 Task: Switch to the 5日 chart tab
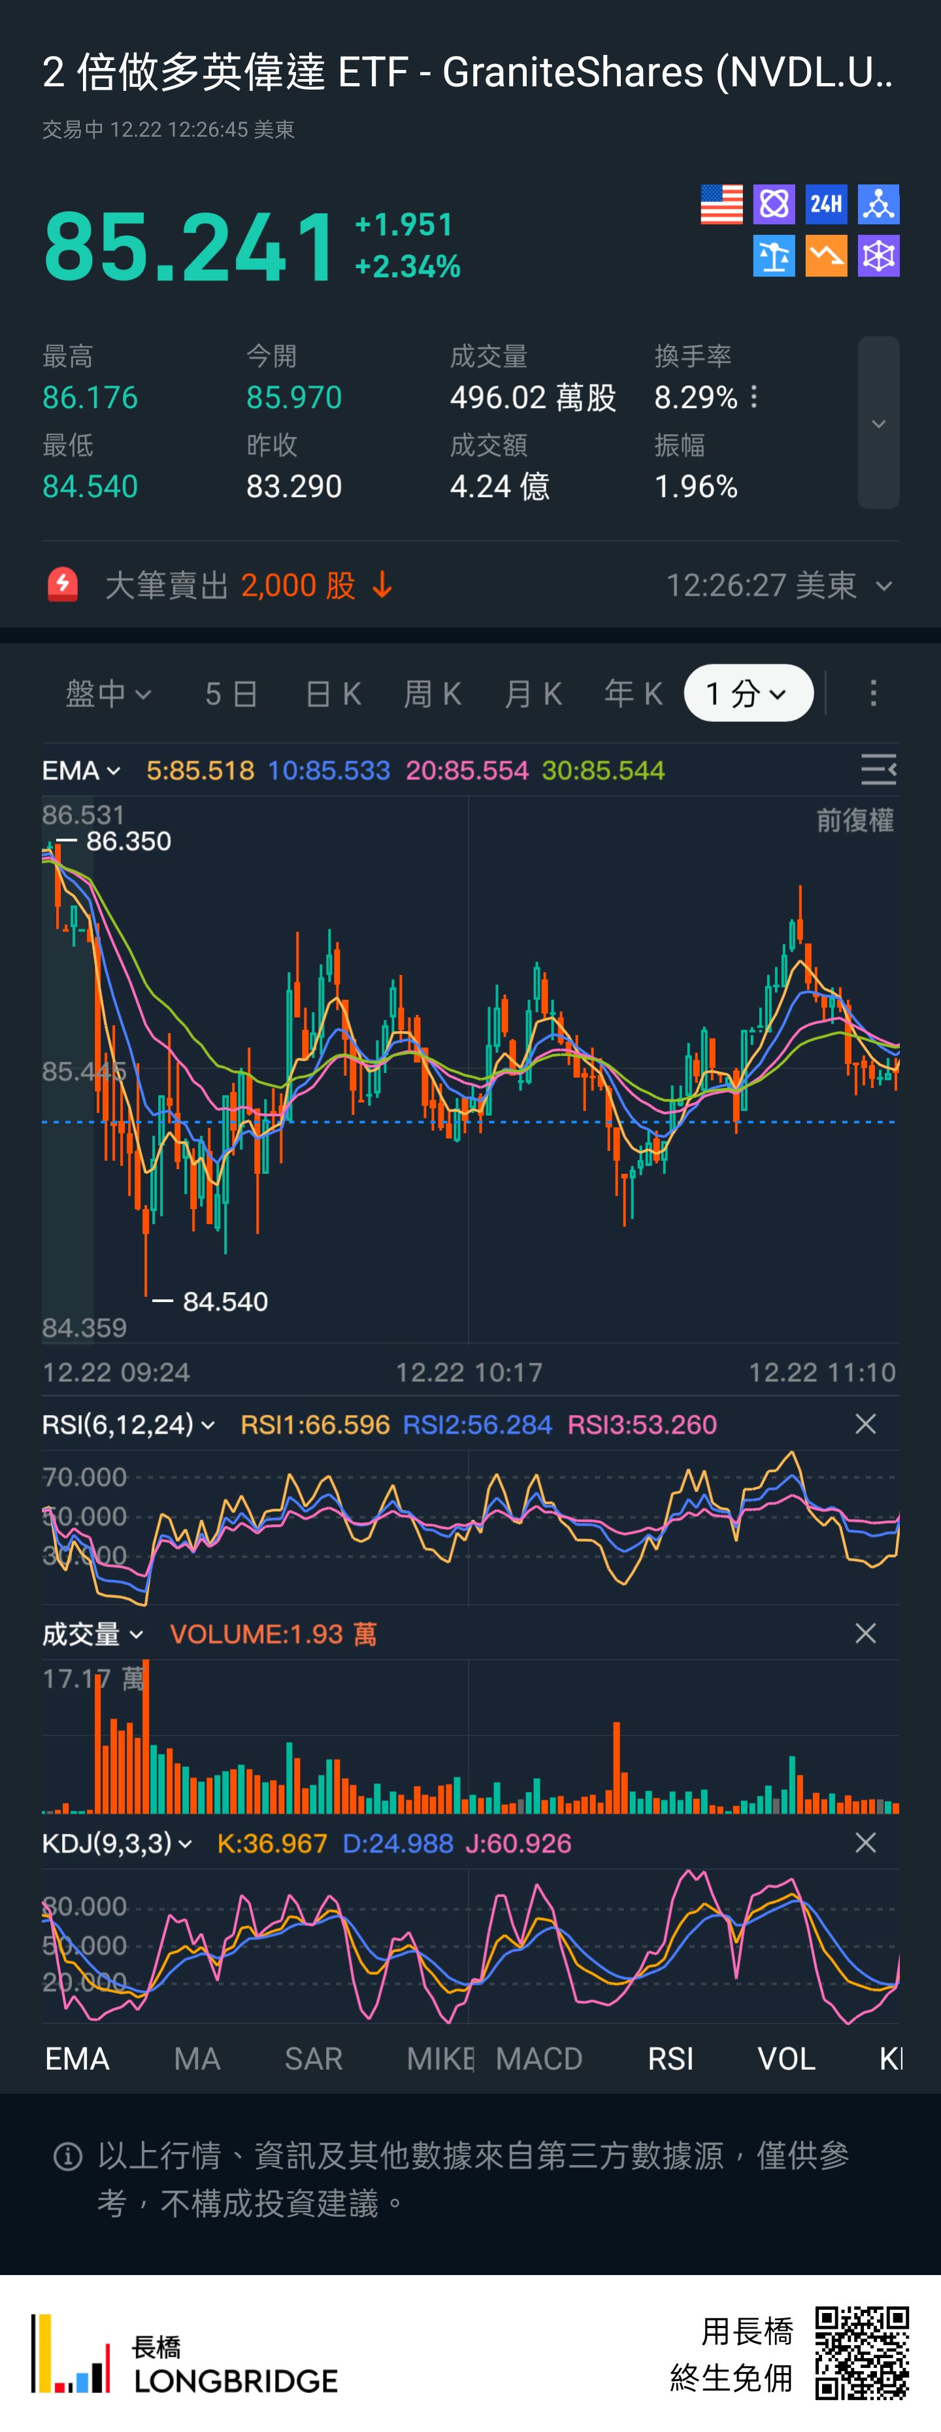pyautogui.click(x=231, y=694)
